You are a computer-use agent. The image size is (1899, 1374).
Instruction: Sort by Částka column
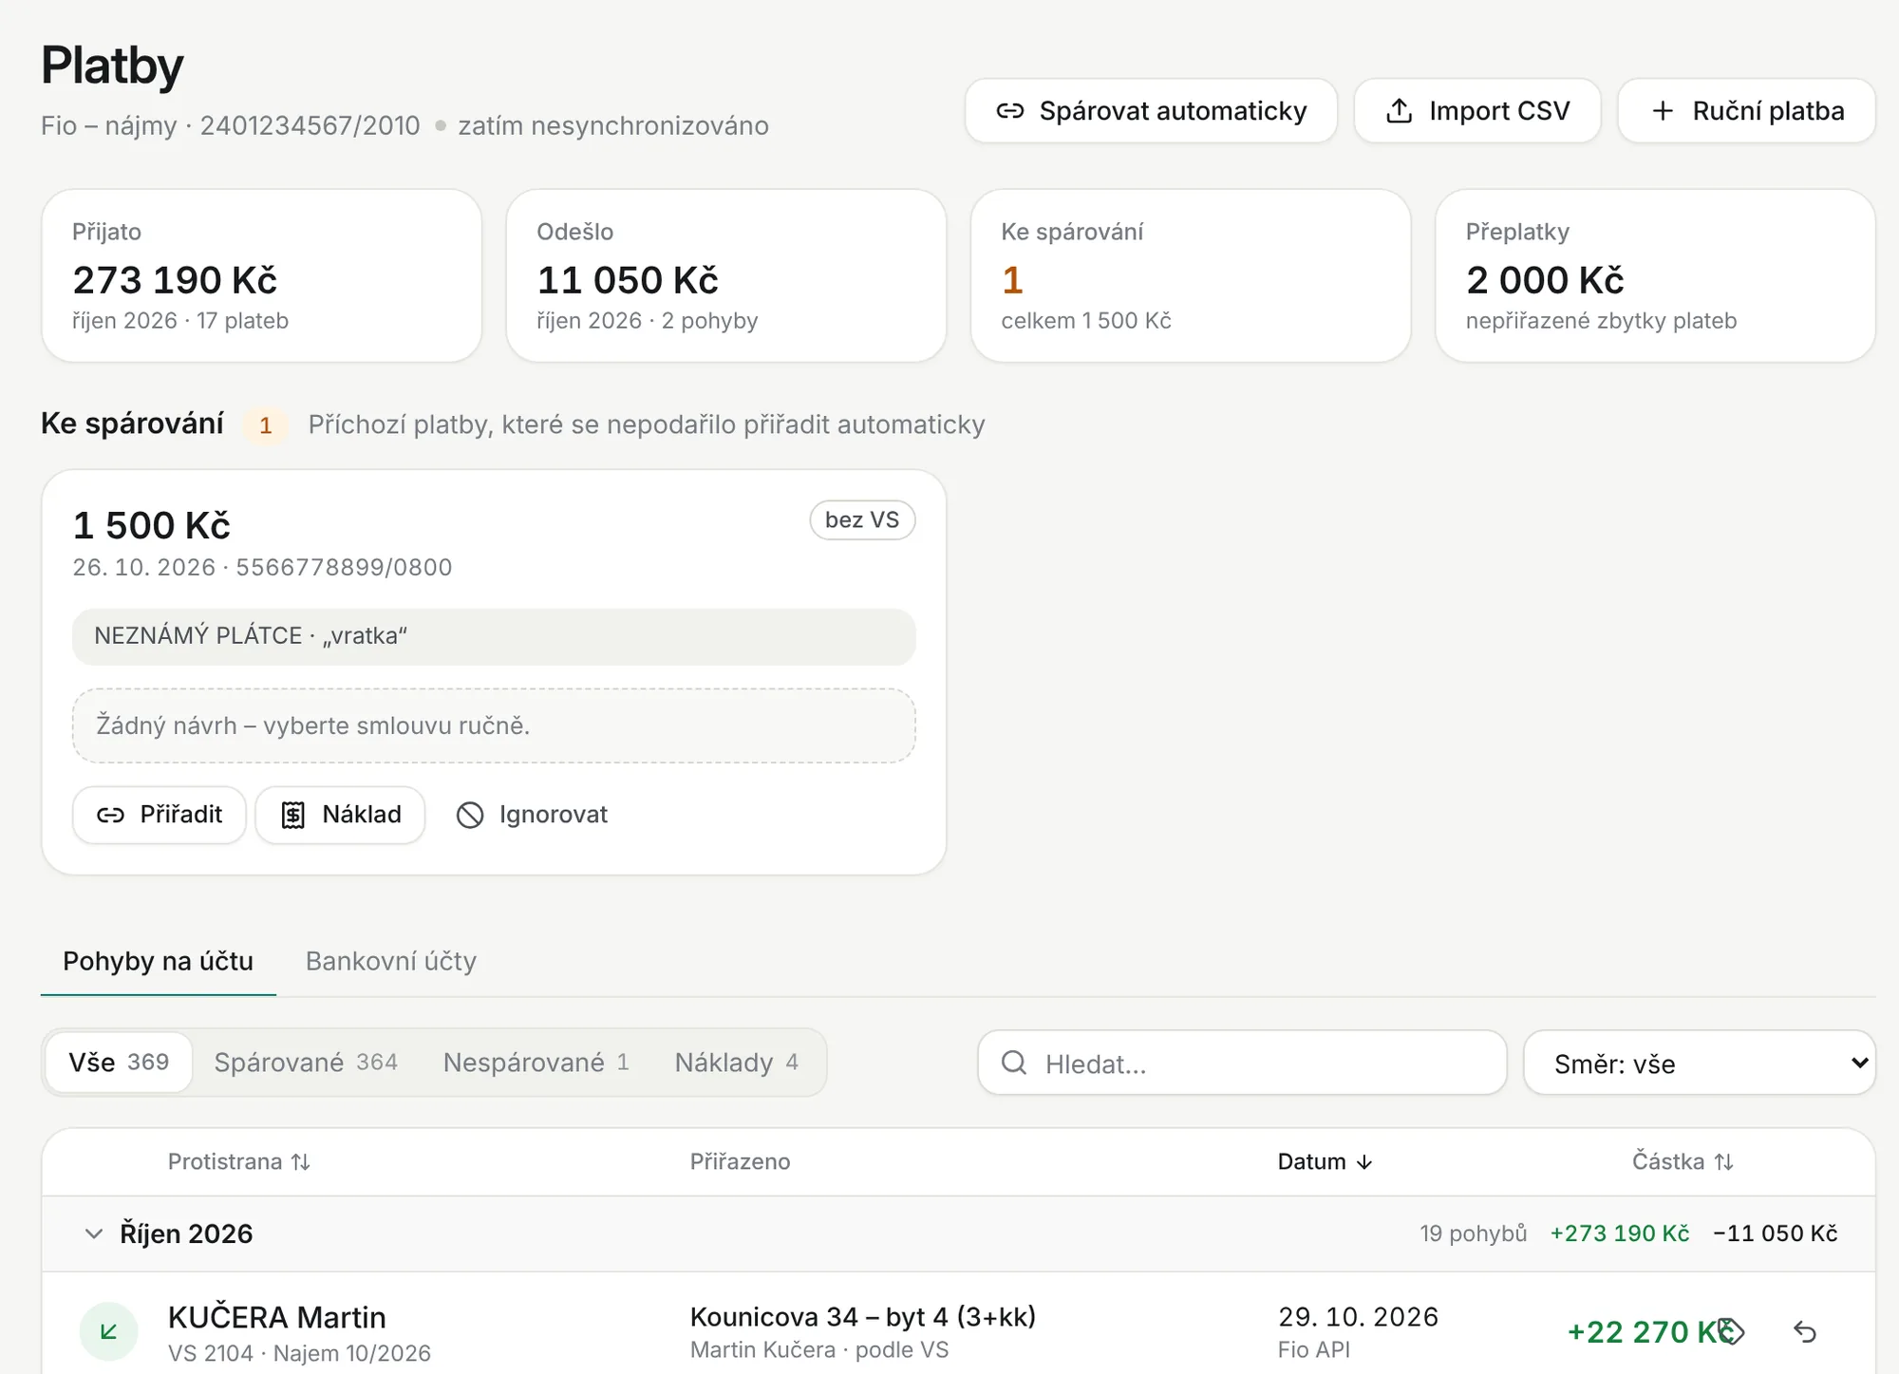[x=1683, y=1161]
